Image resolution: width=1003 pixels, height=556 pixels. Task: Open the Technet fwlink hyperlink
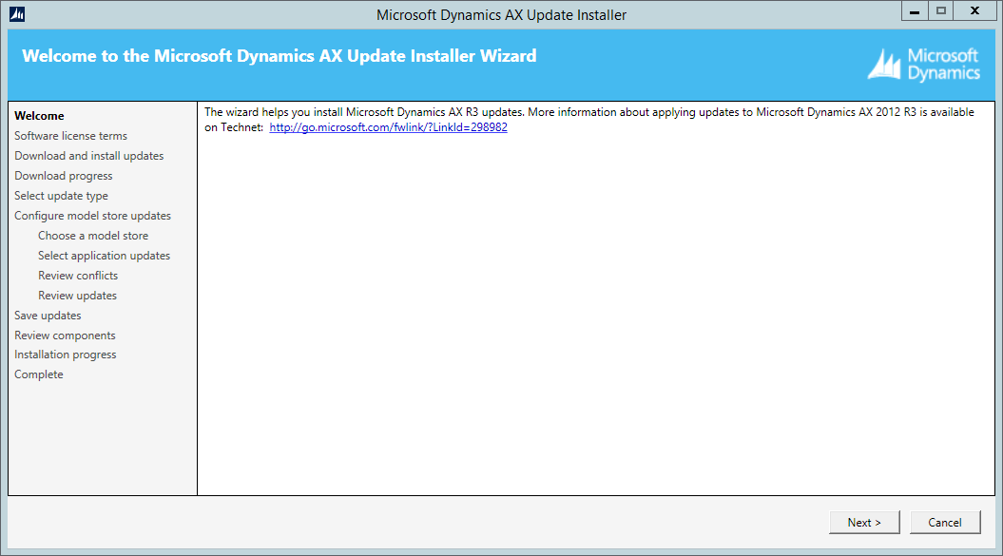tap(388, 127)
